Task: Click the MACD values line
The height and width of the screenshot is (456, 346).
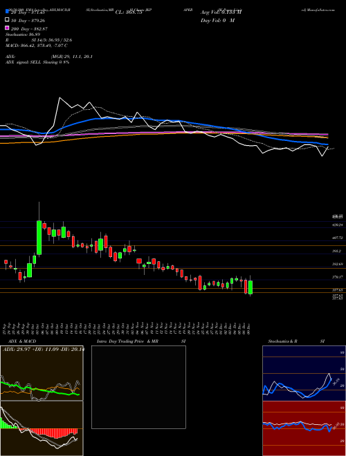Action: click(37, 46)
